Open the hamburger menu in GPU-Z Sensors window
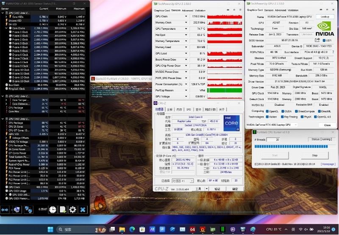This screenshot has width=339, height=235. [240, 10]
